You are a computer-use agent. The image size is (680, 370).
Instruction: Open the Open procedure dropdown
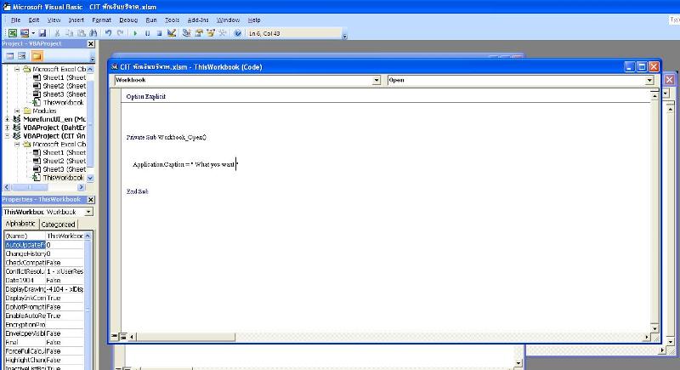pyautogui.click(x=649, y=80)
